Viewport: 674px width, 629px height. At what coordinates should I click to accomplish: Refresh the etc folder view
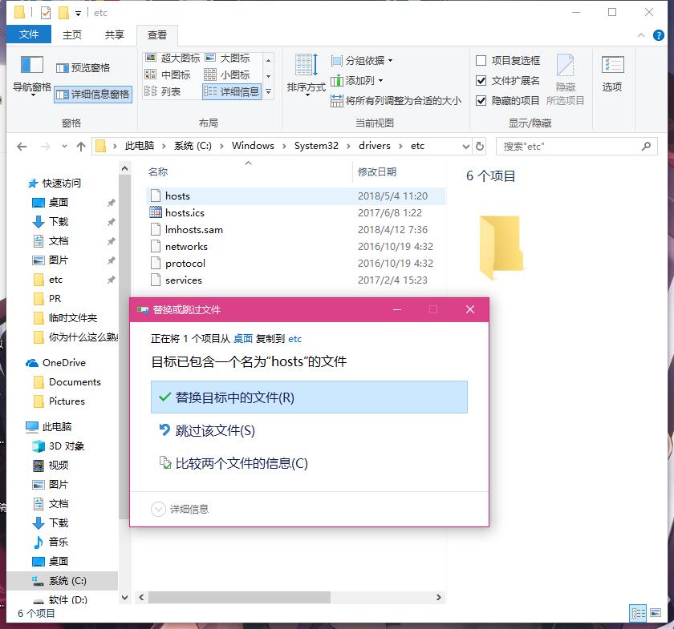[480, 147]
